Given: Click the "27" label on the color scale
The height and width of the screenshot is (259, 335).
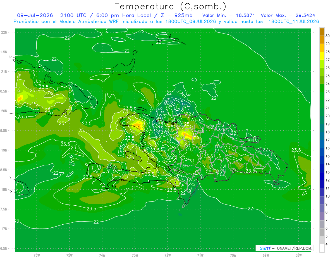Looking at the screenshot, I should coord(327,60).
